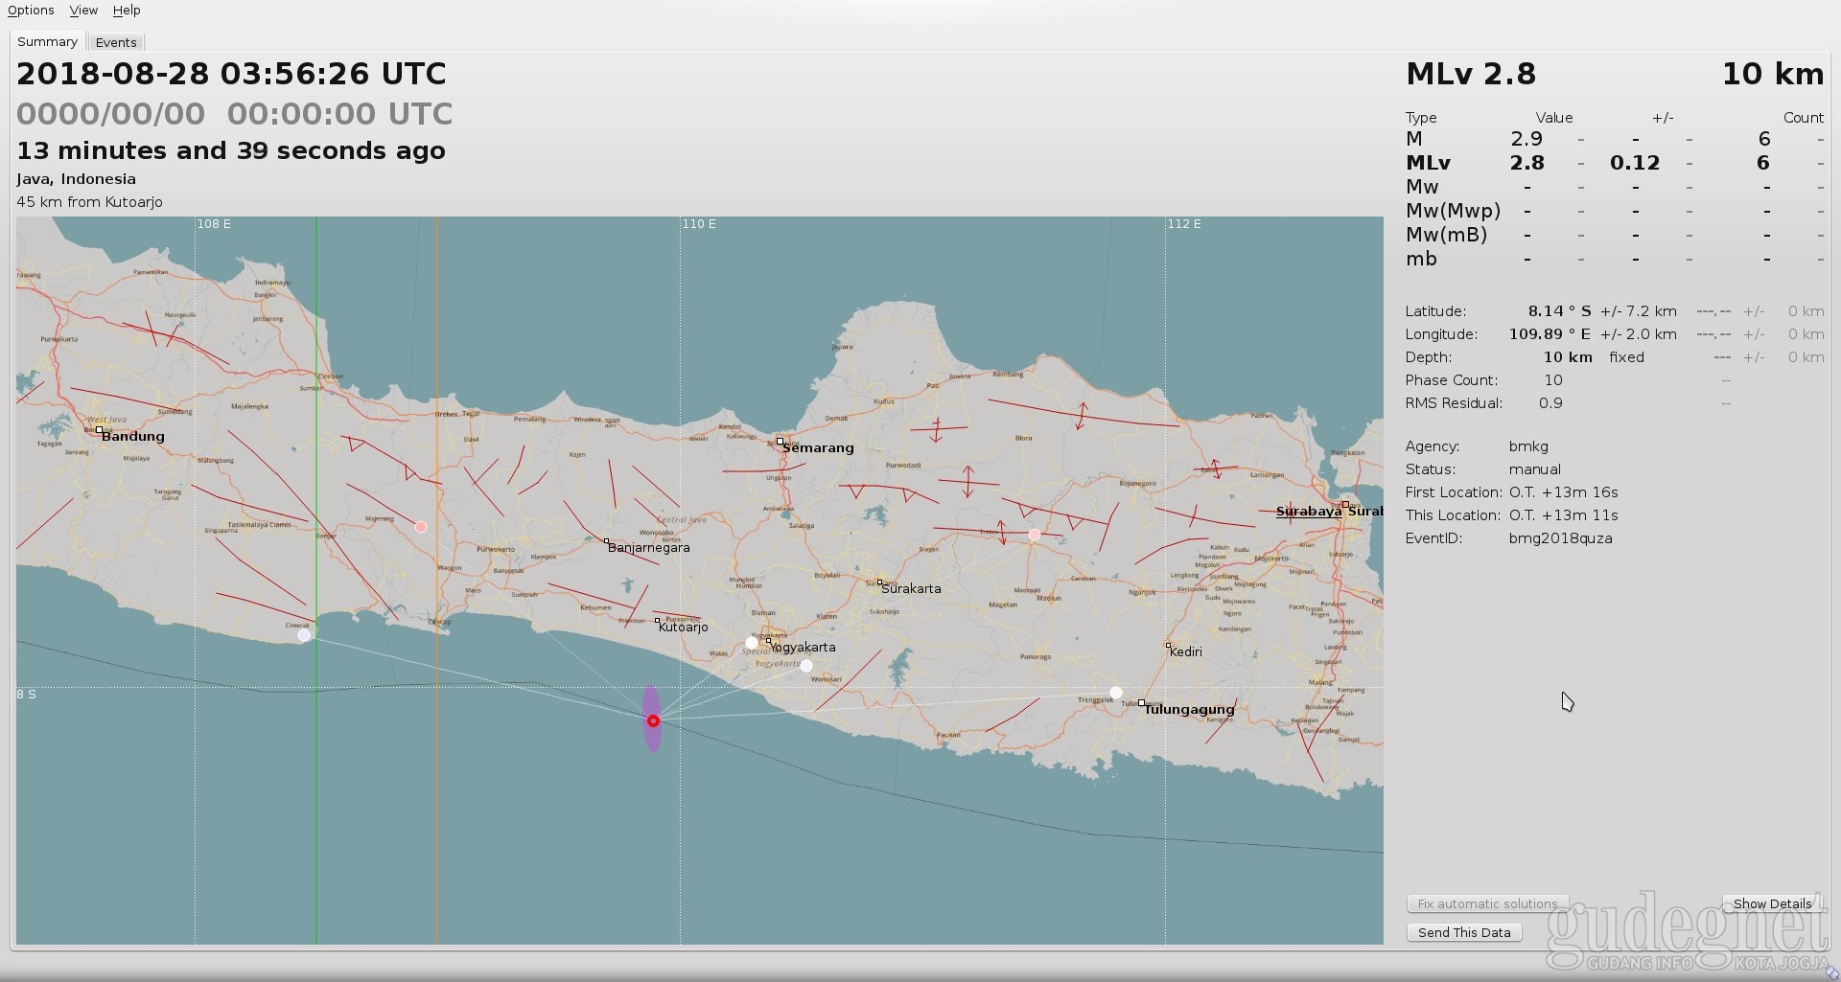This screenshot has width=1841, height=982.
Task: Click the origin time 2018-08-28 03:56:26 UTC
Action: (x=231, y=74)
